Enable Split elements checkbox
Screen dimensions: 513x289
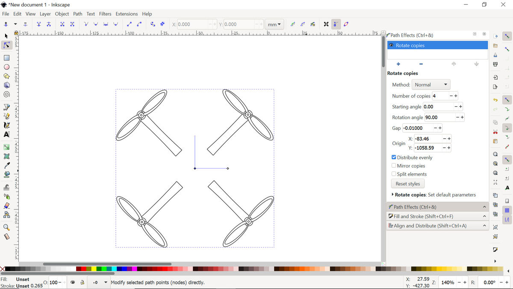click(x=394, y=174)
